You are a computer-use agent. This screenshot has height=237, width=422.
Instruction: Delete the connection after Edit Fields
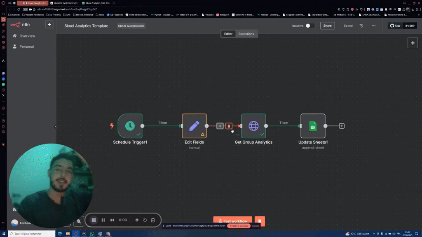click(x=229, y=126)
